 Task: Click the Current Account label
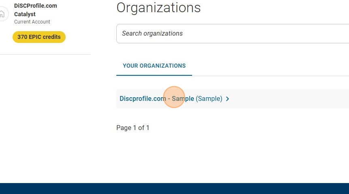coord(32,22)
